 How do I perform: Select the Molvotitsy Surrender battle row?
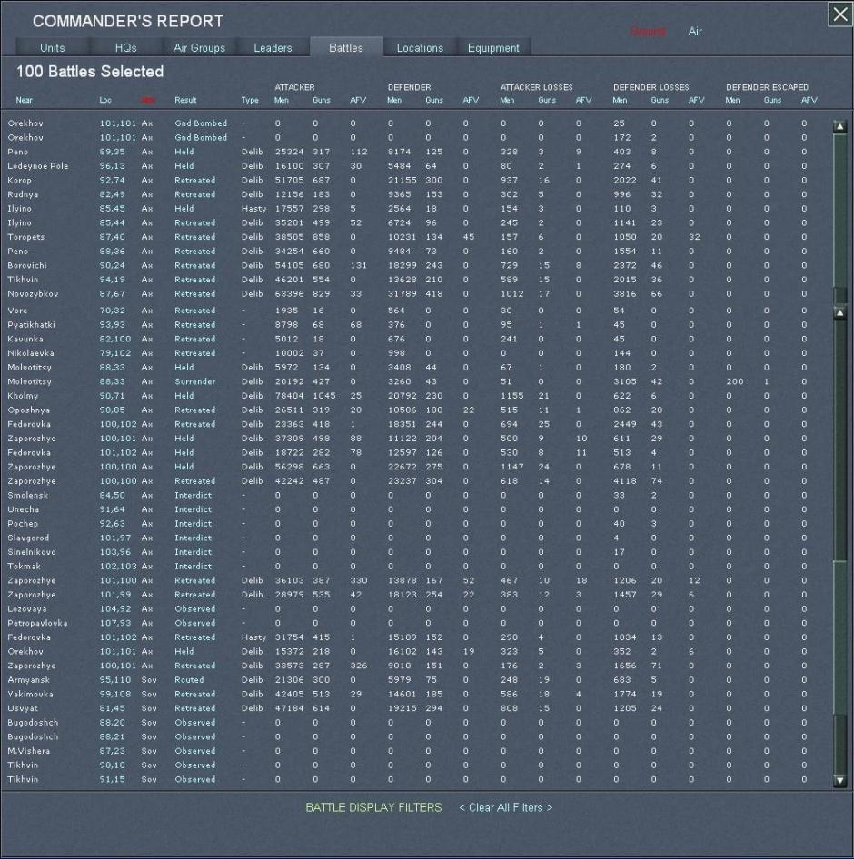click(194, 381)
